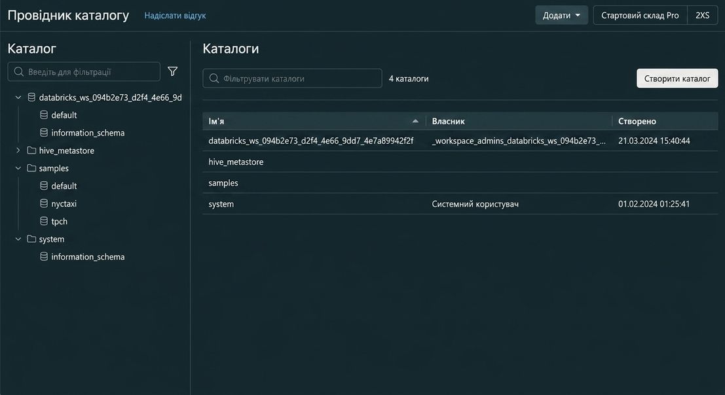725x395 pixels.
Task: Select default schema under samples
Action: tap(64, 186)
